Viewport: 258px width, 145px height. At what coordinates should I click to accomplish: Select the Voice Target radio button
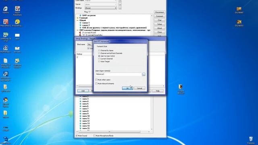tap(99, 62)
